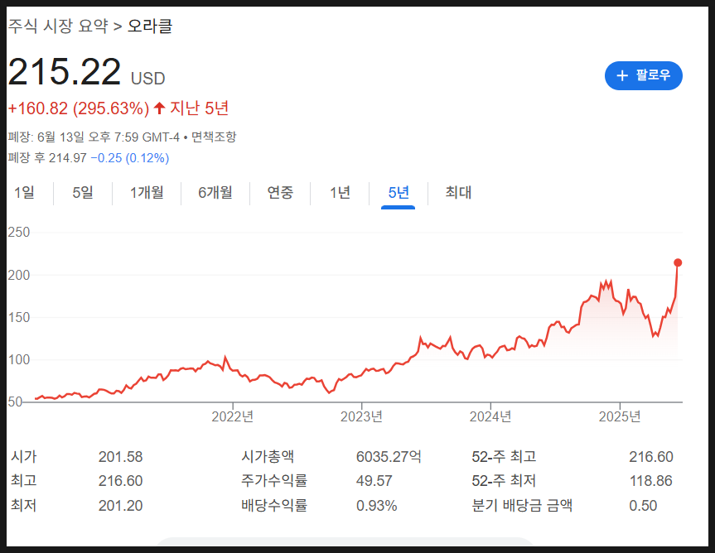The height and width of the screenshot is (553, 715).
Task: Click the 2024년 axis label
Action: [490, 416]
